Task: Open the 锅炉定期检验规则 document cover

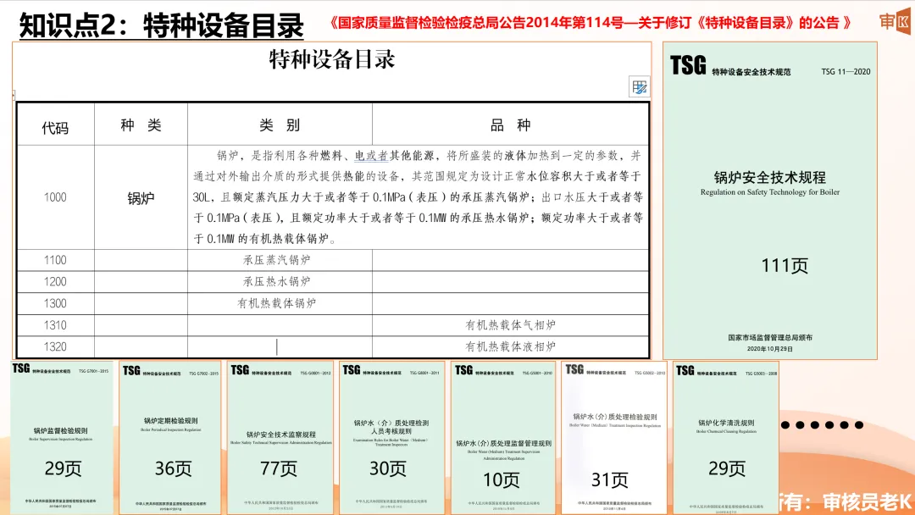Action: click(x=170, y=438)
